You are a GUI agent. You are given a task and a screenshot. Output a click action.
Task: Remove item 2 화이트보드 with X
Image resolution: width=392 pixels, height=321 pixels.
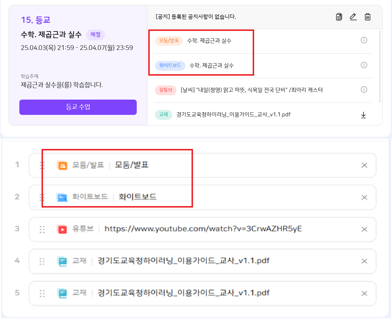pos(364,197)
